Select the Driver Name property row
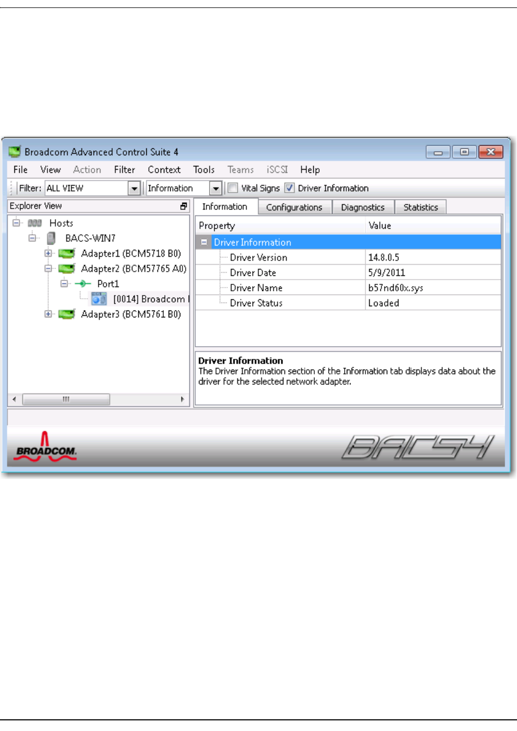517x731 pixels. click(348, 288)
